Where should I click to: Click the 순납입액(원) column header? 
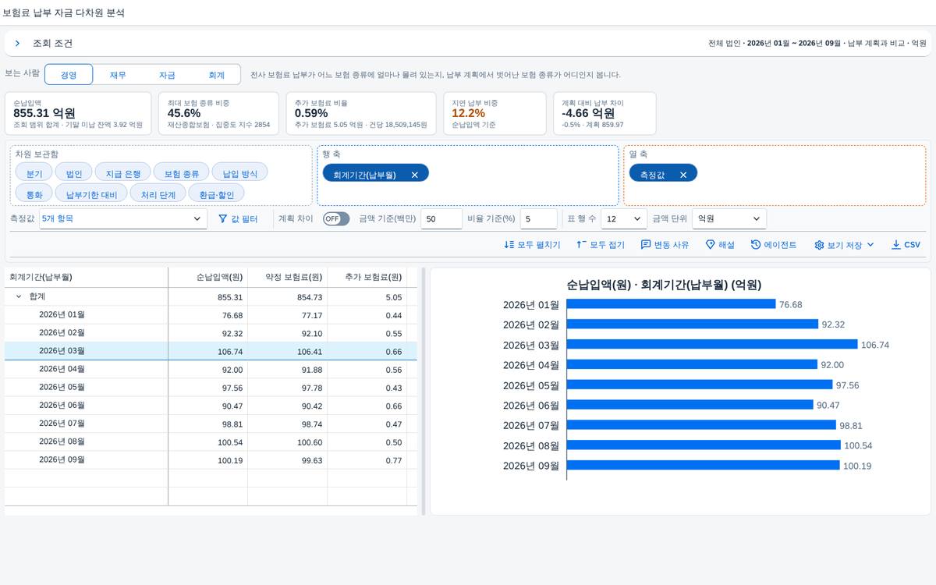point(207,277)
